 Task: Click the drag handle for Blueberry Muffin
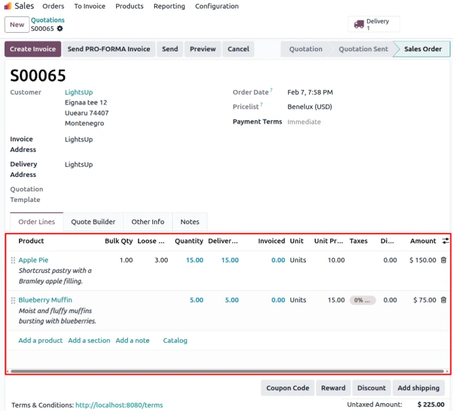click(x=12, y=301)
